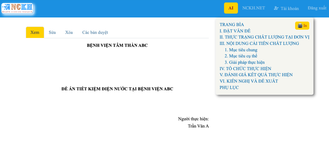The image size is (329, 143).
Task: Click the NCKH Health sciences research logo
Action: coord(17,8)
